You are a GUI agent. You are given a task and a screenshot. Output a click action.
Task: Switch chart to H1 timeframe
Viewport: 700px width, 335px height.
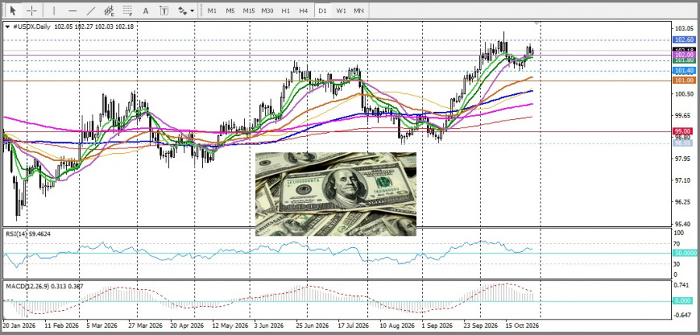285,10
